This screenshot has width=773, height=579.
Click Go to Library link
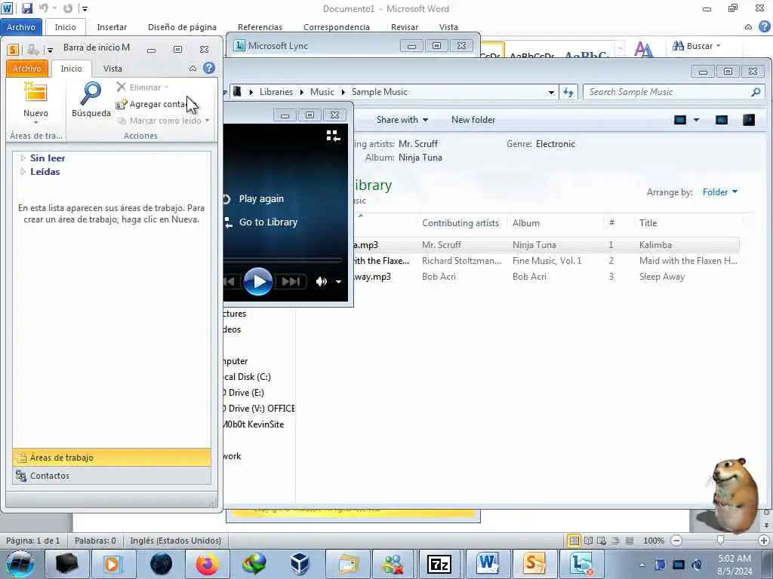pyautogui.click(x=268, y=222)
